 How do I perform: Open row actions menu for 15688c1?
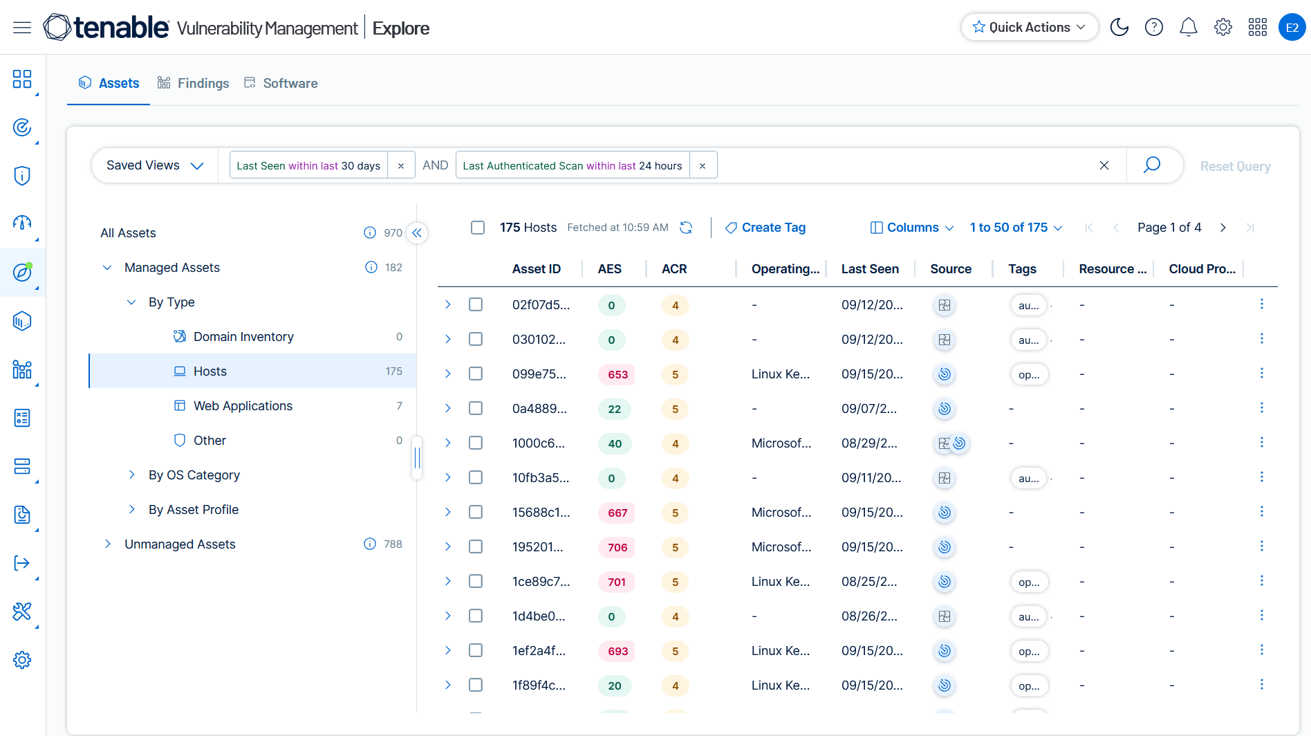coord(1262,512)
